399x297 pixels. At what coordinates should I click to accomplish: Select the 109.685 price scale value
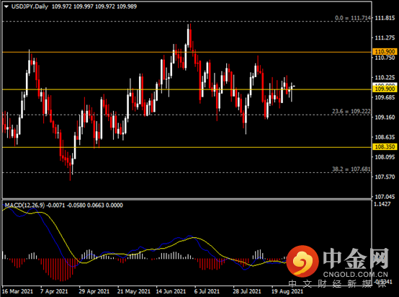coord(385,97)
